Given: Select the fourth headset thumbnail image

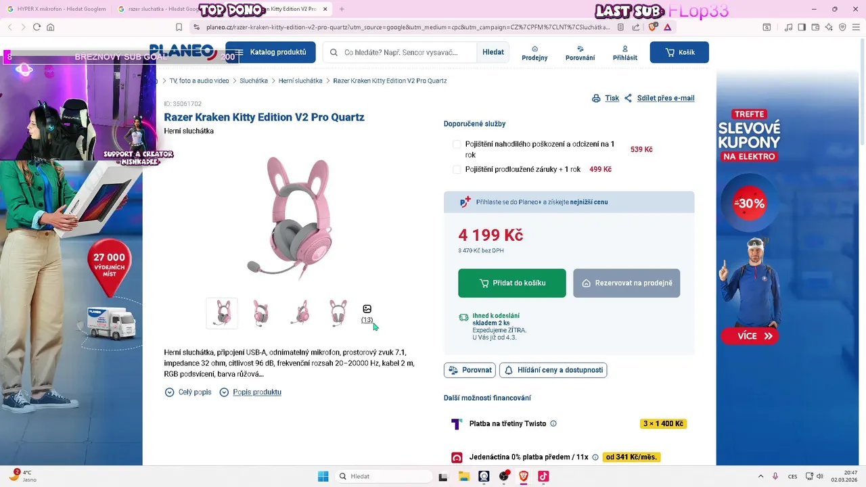Looking at the screenshot, I should coord(338,313).
